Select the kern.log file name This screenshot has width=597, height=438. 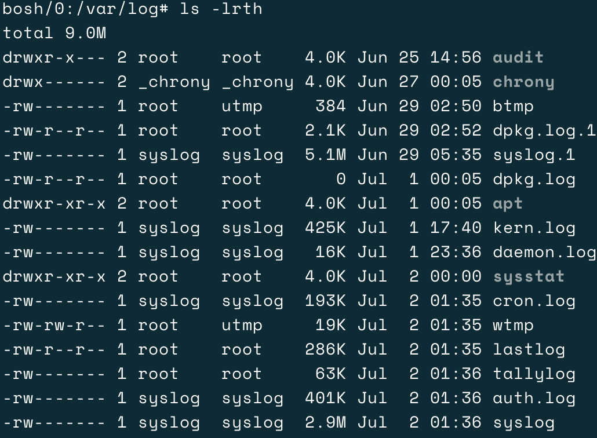534,228
